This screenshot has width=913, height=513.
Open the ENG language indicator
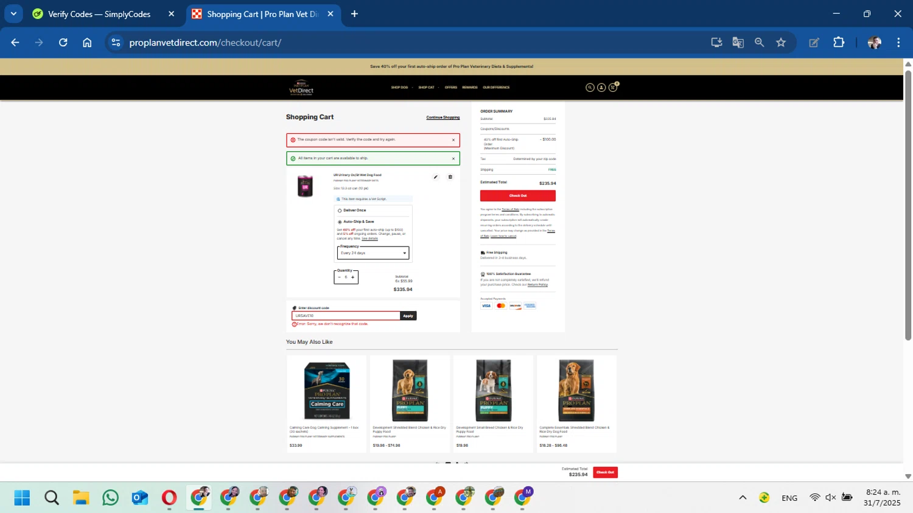coord(789,498)
